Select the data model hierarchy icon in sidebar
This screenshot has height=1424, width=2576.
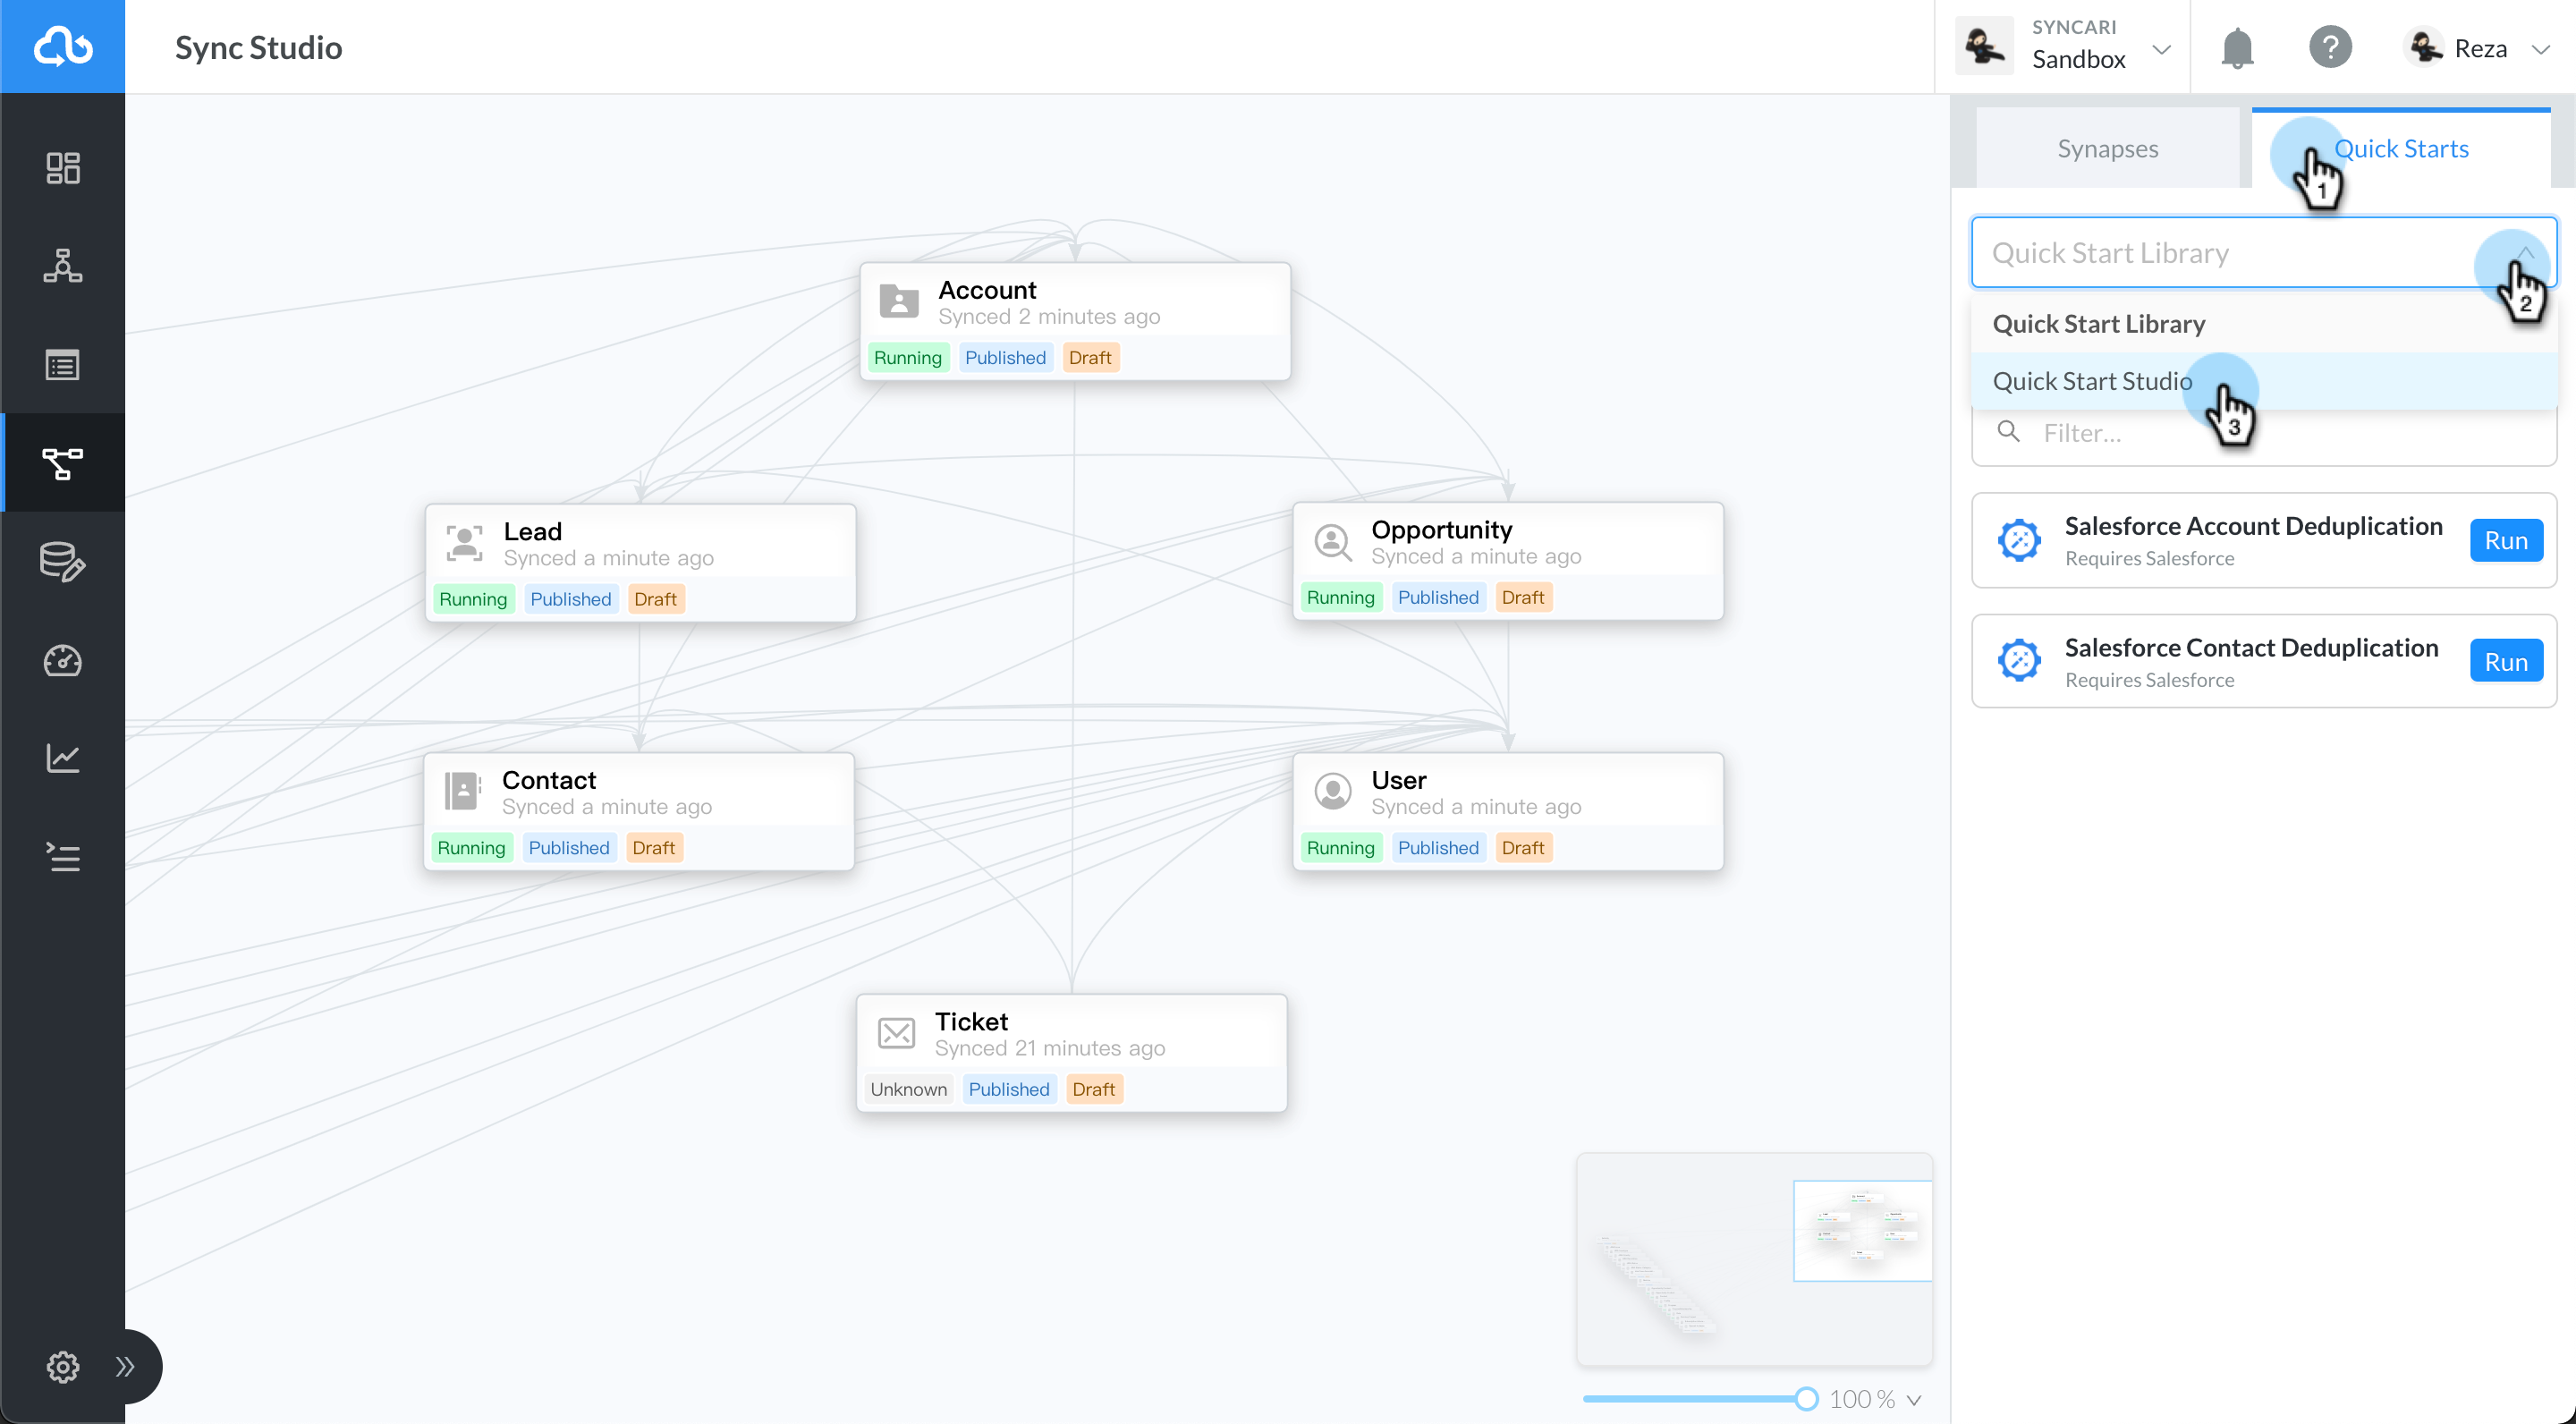click(62, 265)
